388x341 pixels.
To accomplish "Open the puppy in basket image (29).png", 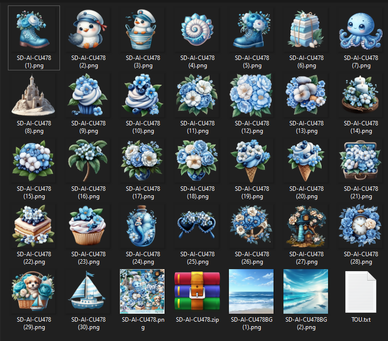I will click(34, 291).
